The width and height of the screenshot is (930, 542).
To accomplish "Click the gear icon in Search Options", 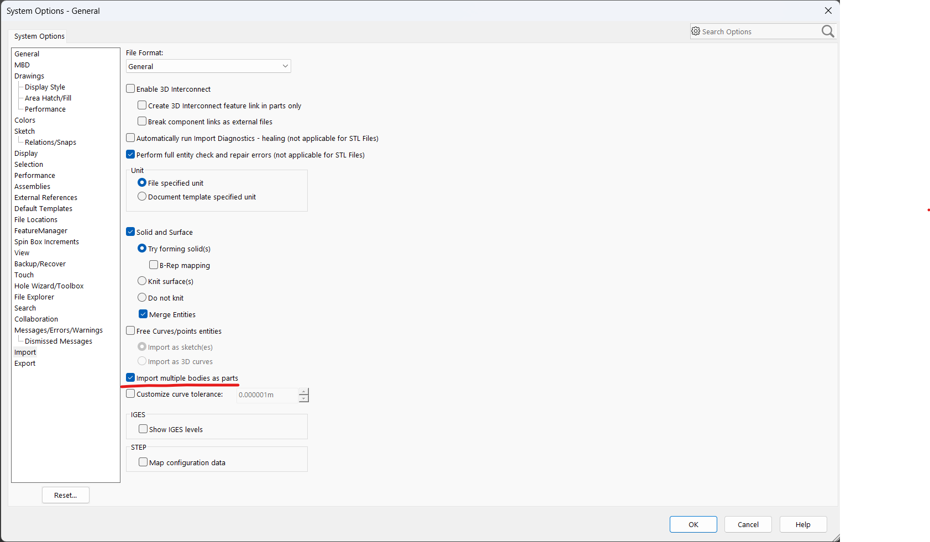I will [696, 31].
